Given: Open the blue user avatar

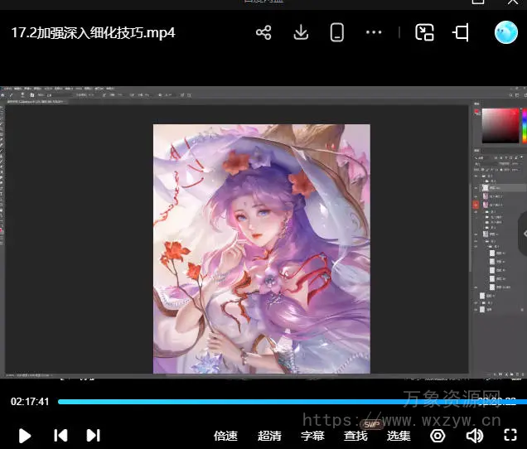Looking at the screenshot, I should coord(505,32).
